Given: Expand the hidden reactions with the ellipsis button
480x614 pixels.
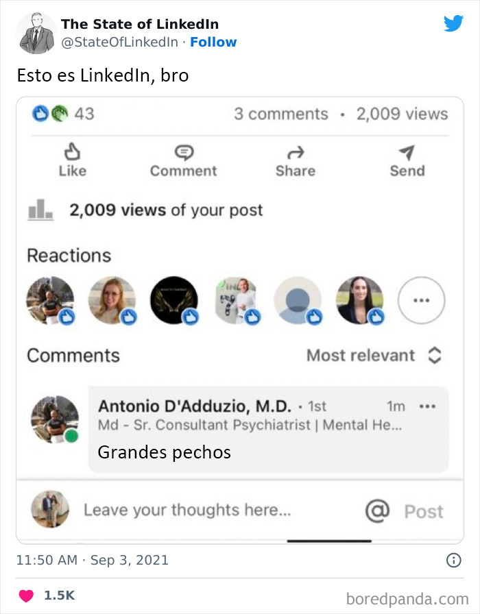Looking at the screenshot, I should pyautogui.click(x=422, y=300).
